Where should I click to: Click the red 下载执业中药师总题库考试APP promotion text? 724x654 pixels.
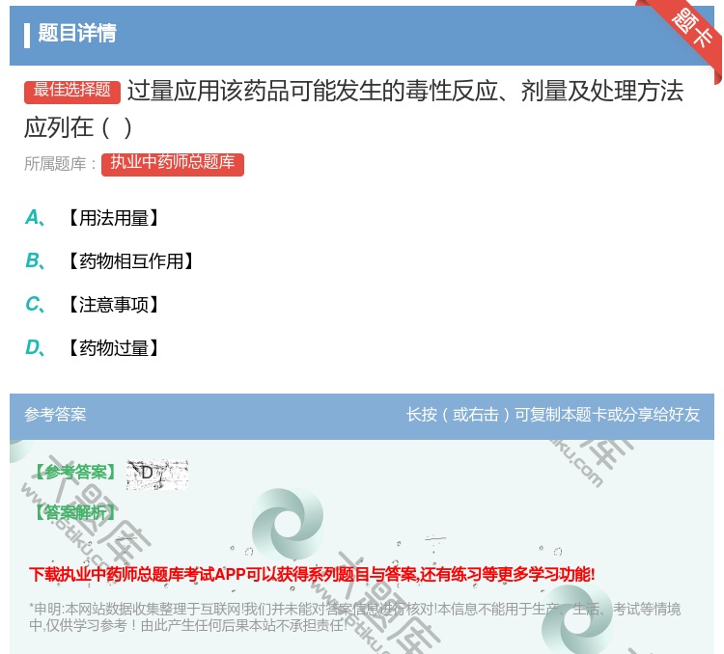tap(312, 575)
